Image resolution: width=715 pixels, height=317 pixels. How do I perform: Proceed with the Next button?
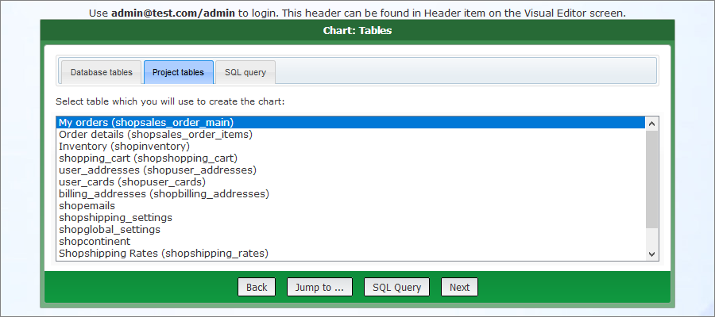460,287
